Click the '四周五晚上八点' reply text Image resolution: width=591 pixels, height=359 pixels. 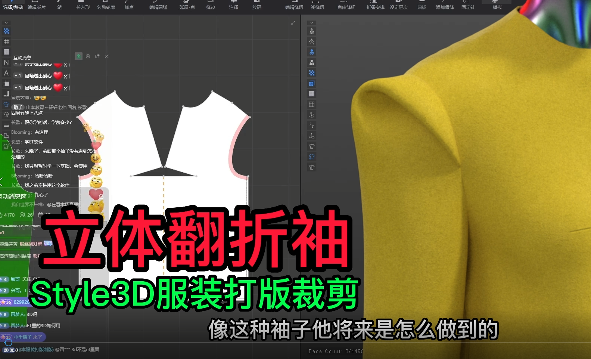[x=27, y=113]
